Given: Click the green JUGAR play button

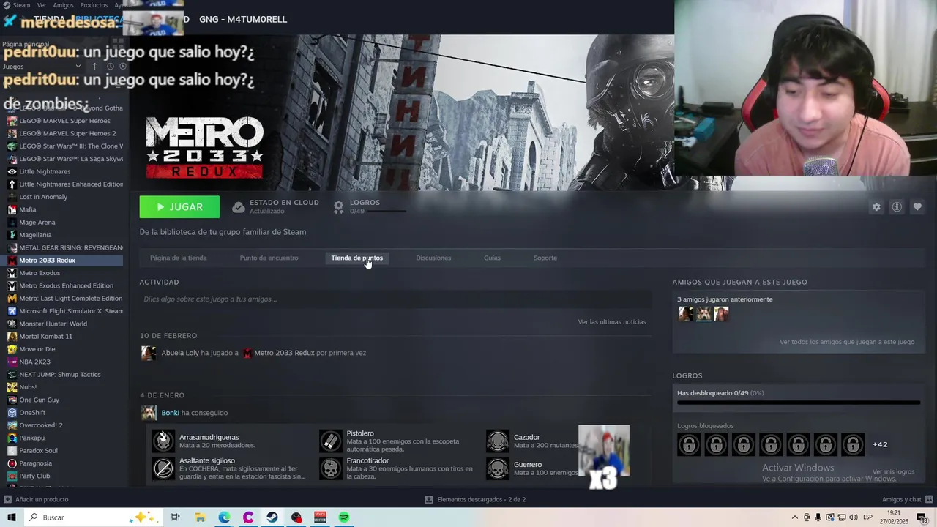Looking at the screenshot, I should pos(179,207).
